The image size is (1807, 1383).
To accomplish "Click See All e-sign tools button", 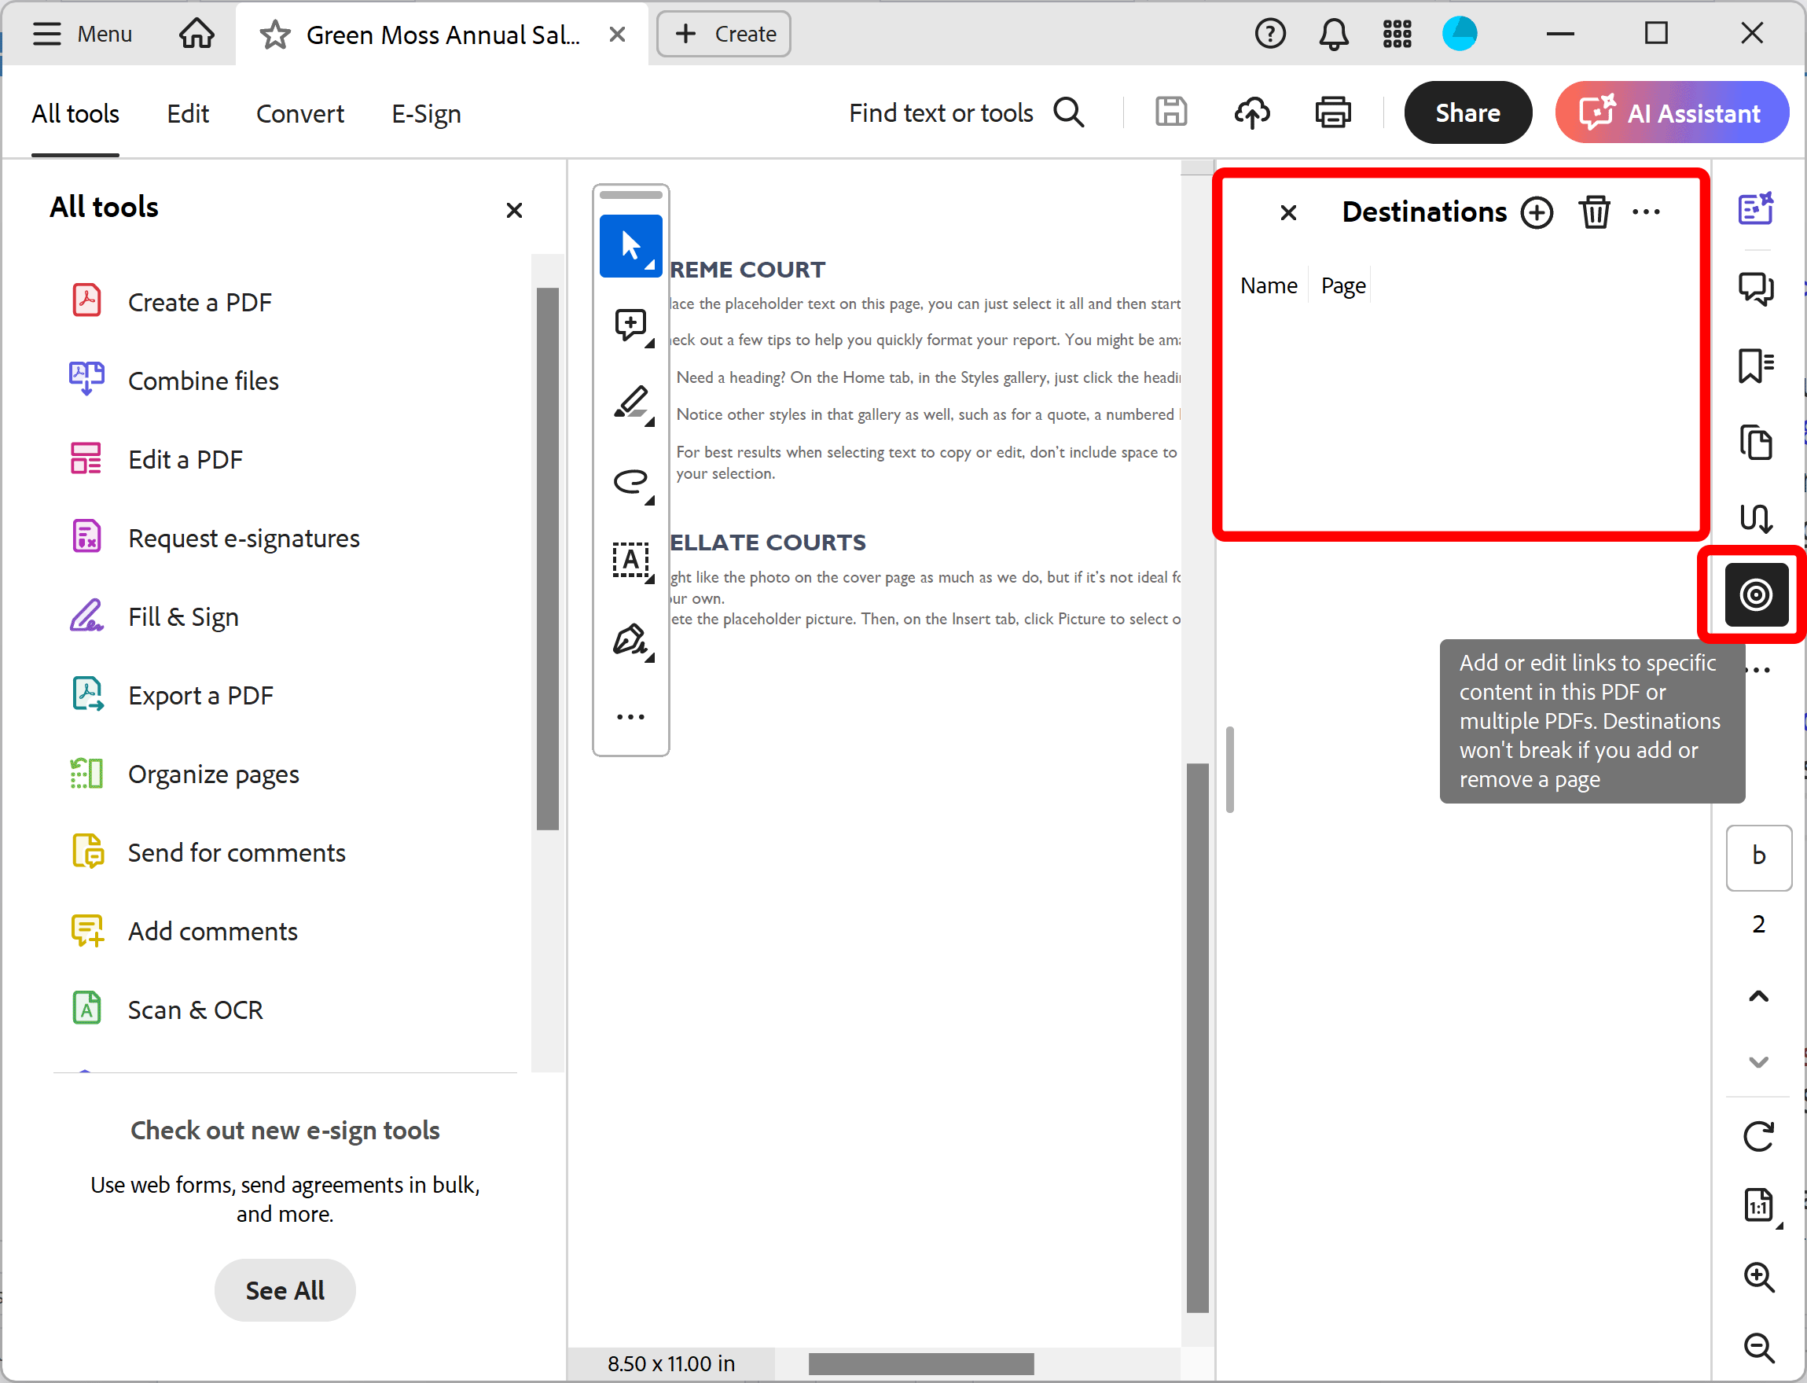I will (285, 1290).
